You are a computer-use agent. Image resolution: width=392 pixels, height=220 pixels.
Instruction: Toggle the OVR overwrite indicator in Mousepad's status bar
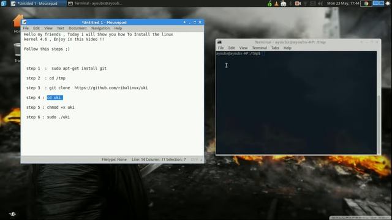tap(194, 159)
